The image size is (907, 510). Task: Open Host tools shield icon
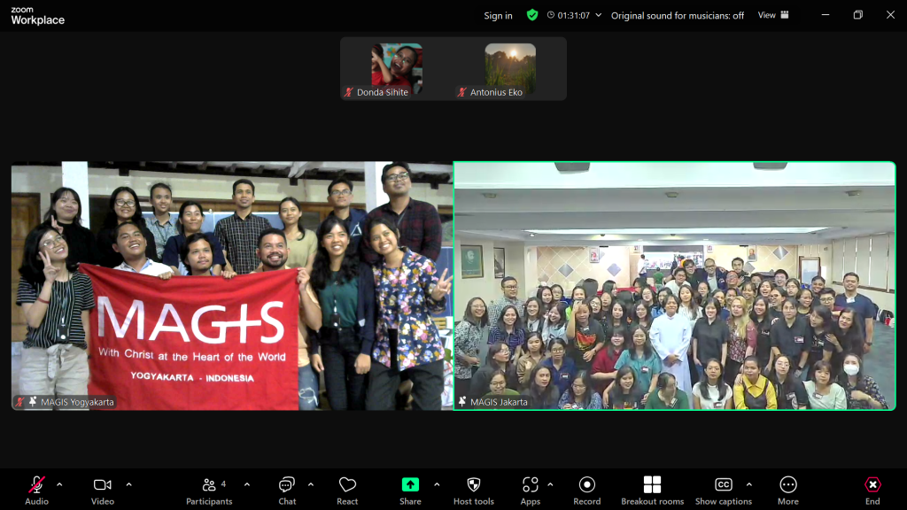pos(473,490)
